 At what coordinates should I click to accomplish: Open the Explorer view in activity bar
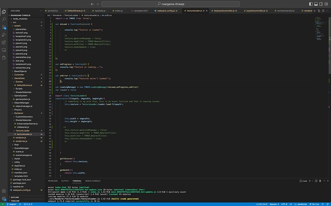coord(4,12)
